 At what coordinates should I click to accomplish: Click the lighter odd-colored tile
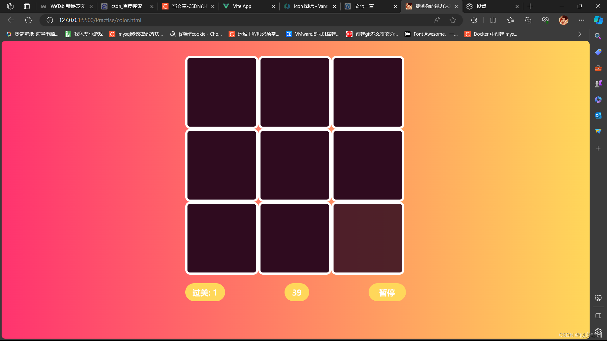(x=367, y=238)
